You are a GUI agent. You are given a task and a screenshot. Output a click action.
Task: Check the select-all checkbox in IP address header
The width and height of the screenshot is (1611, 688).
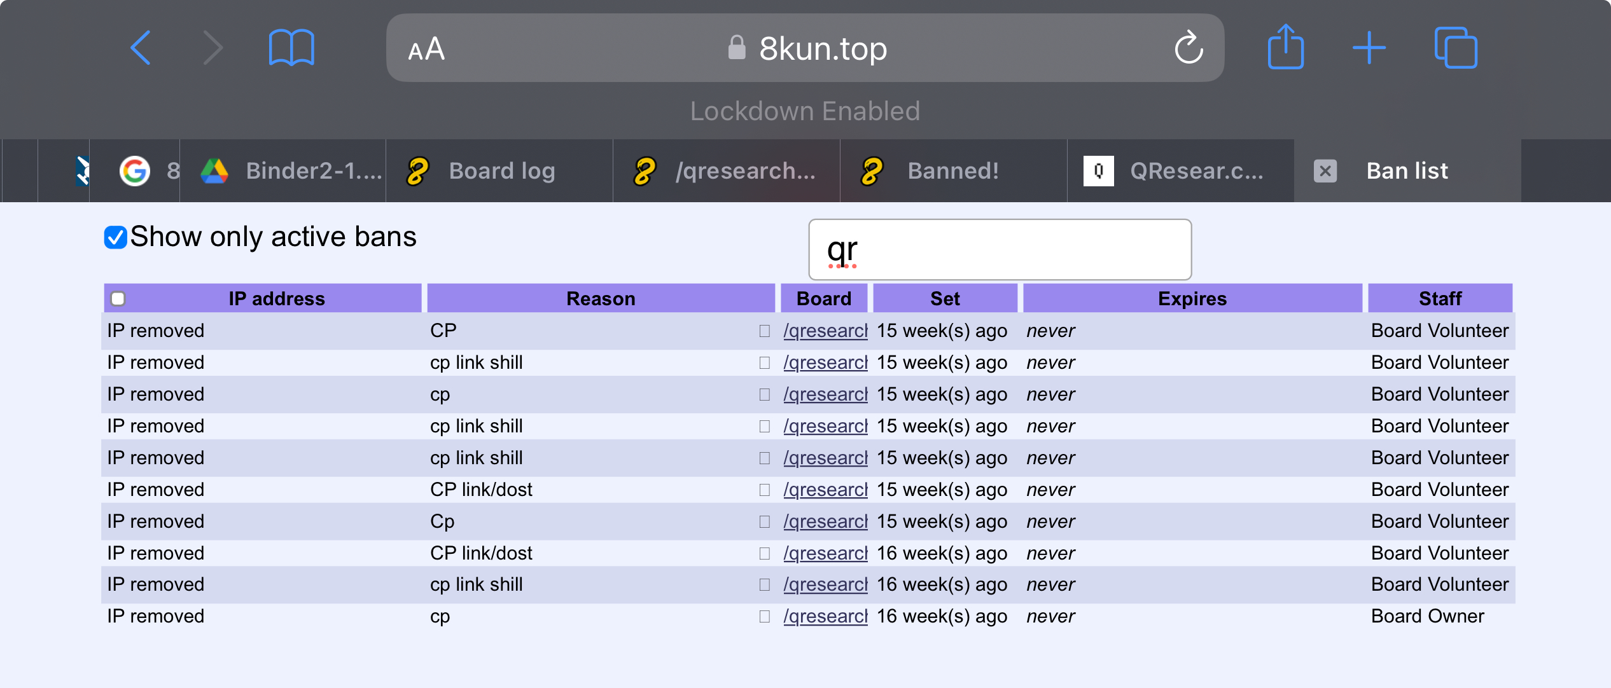click(x=118, y=299)
